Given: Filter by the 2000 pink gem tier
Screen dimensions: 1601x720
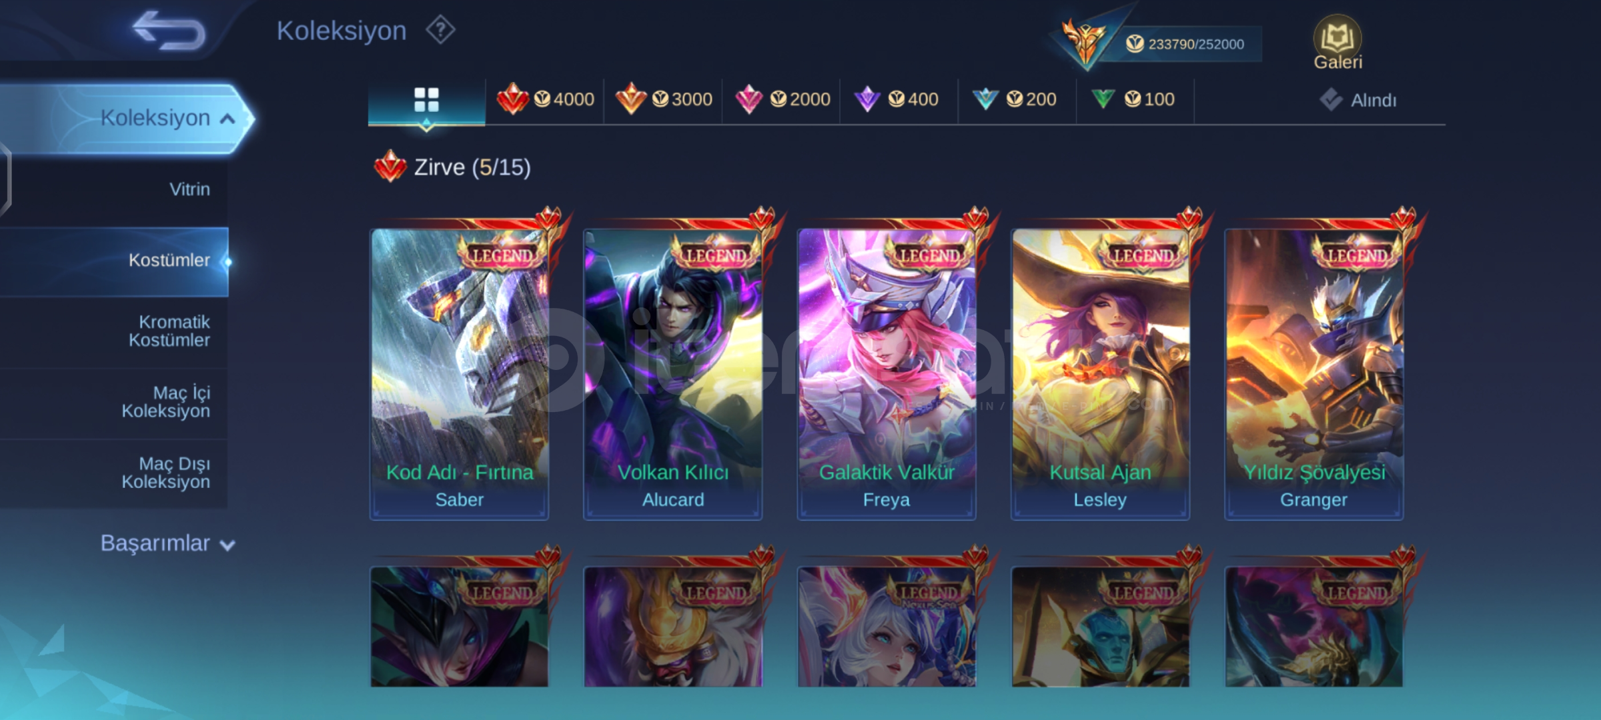Looking at the screenshot, I should pos(782,99).
